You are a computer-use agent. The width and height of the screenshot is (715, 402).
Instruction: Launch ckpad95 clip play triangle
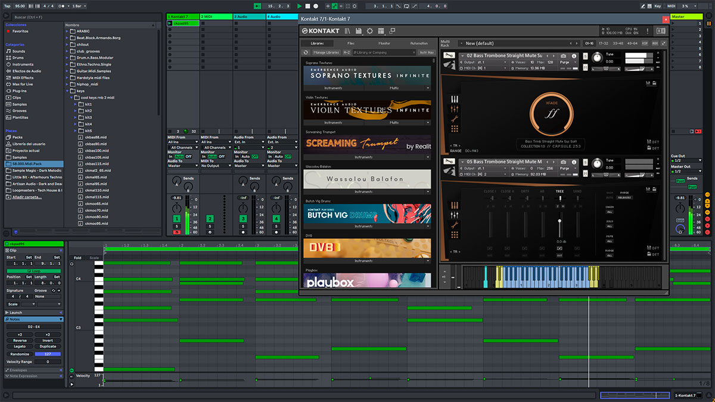click(x=170, y=23)
